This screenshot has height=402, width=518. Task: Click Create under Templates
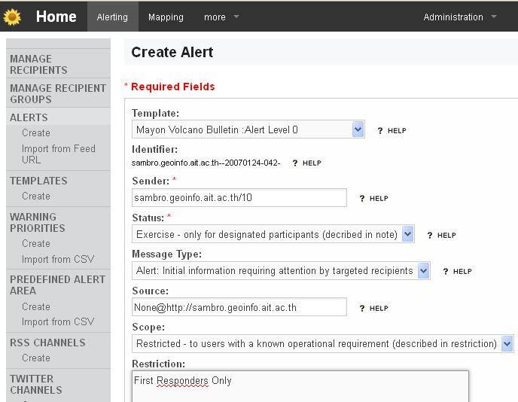(x=36, y=196)
